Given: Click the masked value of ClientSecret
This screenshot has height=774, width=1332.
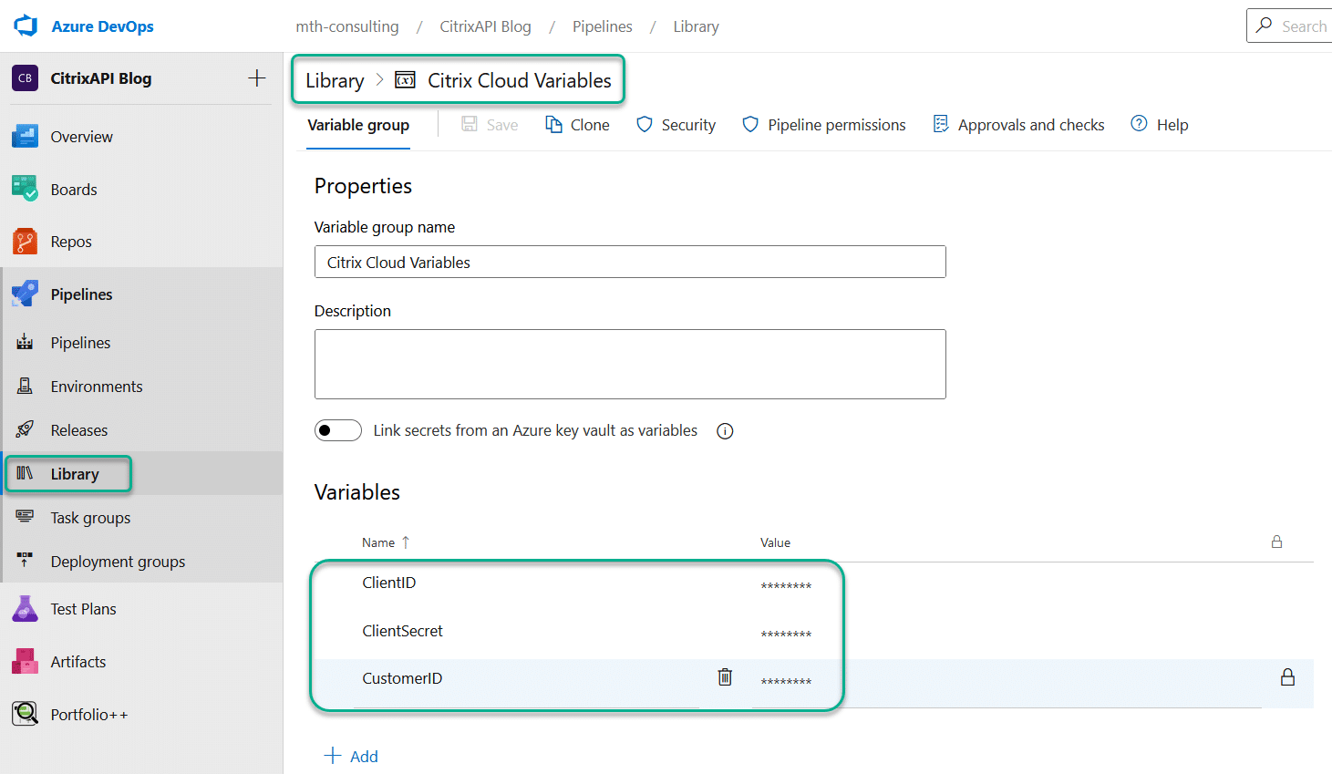Looking at the screenshot, I should coord(786,635).
